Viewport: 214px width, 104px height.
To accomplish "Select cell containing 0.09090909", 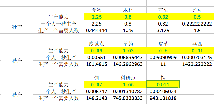I will [x=163, y=57].
